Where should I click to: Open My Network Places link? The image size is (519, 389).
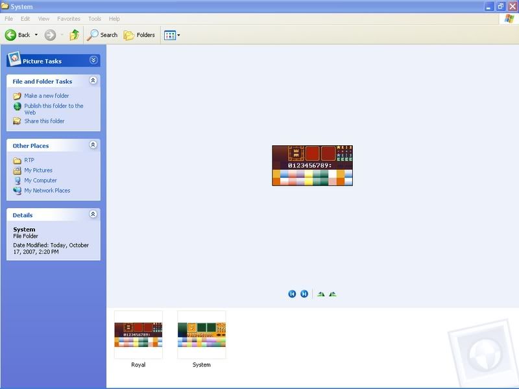47,191
